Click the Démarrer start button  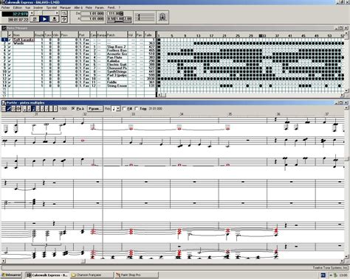11,275
